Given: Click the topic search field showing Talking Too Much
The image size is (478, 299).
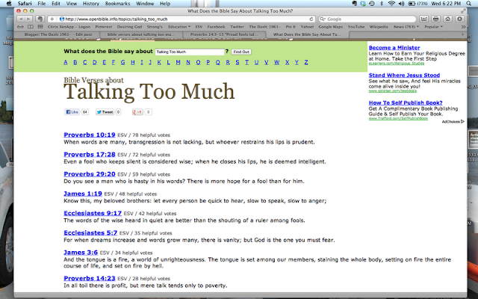Looking at the screenshot, I should click(190, 52).
